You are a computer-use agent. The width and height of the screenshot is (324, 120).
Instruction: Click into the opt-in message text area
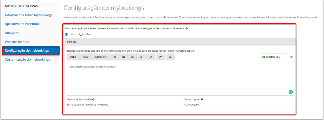pyautogui.click(x=181, y=80)
